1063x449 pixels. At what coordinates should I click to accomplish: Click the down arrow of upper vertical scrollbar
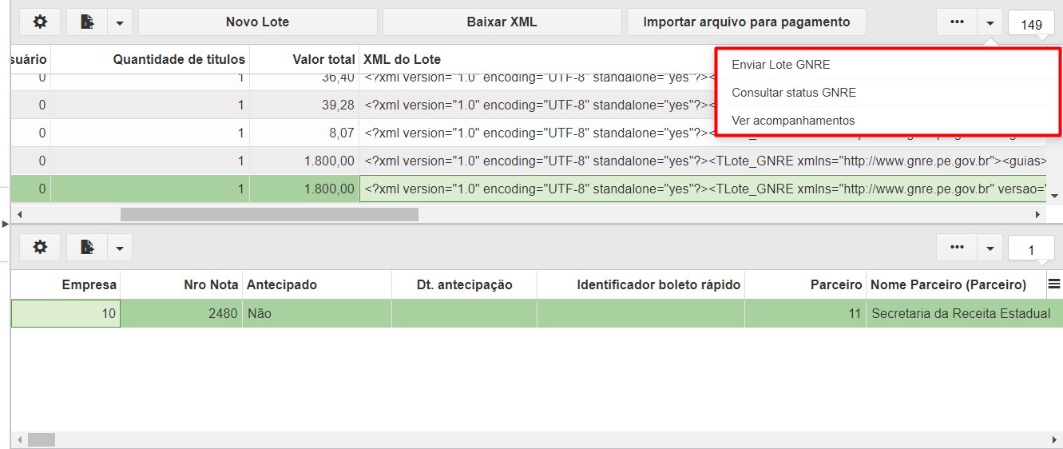[1054, 196]
